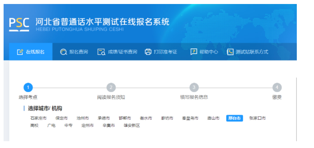Click the 成绩/证书查询 search icon

pyautogui.click(x=101, y=52)
